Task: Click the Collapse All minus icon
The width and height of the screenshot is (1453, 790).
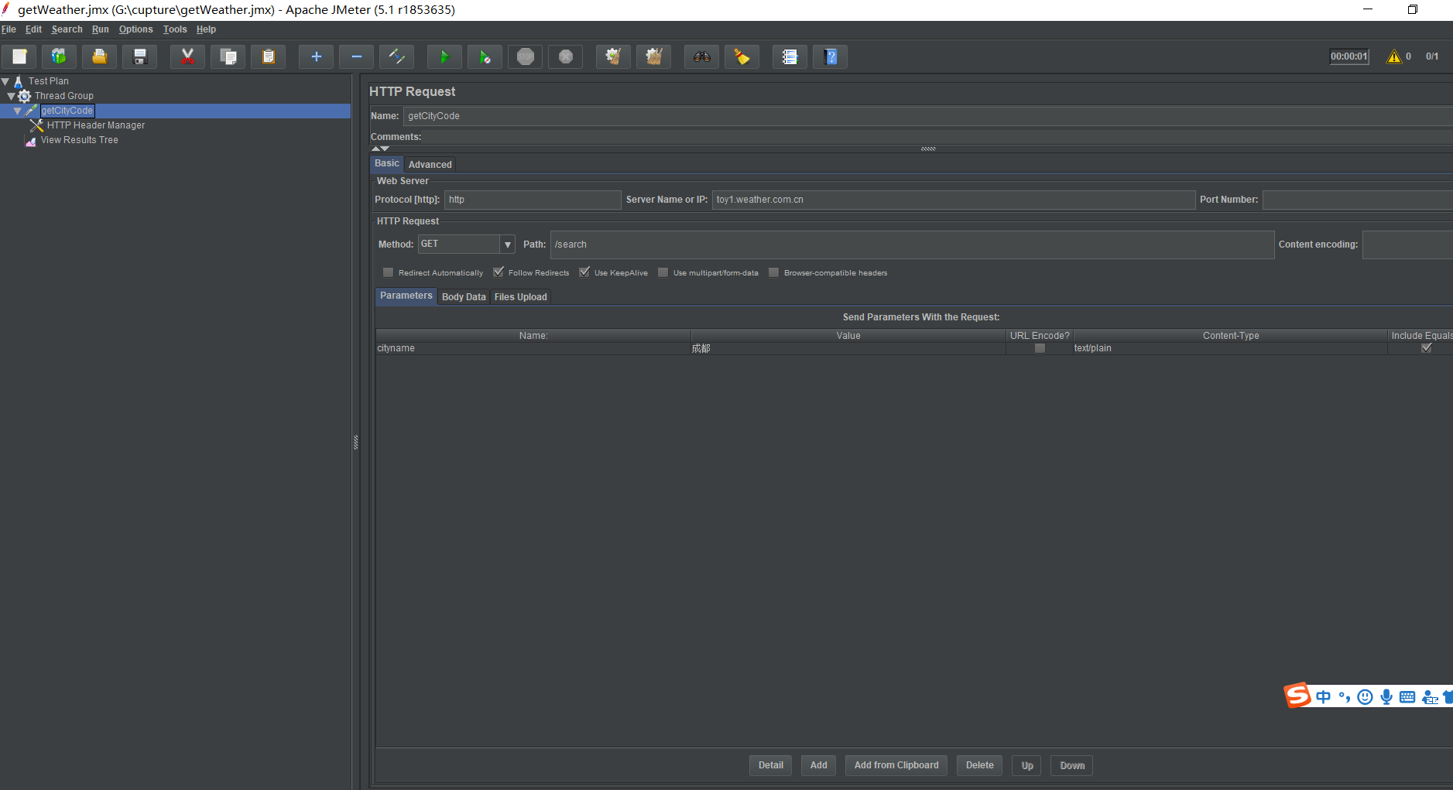Action: [357, 56]
